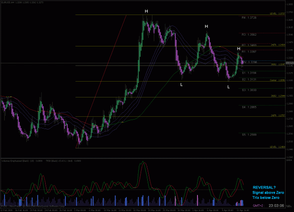Select the L marker left of S2 label

coord(228,87)
